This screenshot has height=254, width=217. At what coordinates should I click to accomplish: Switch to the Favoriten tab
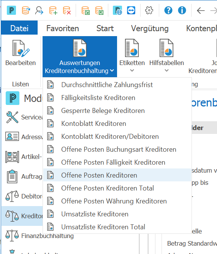62,29
